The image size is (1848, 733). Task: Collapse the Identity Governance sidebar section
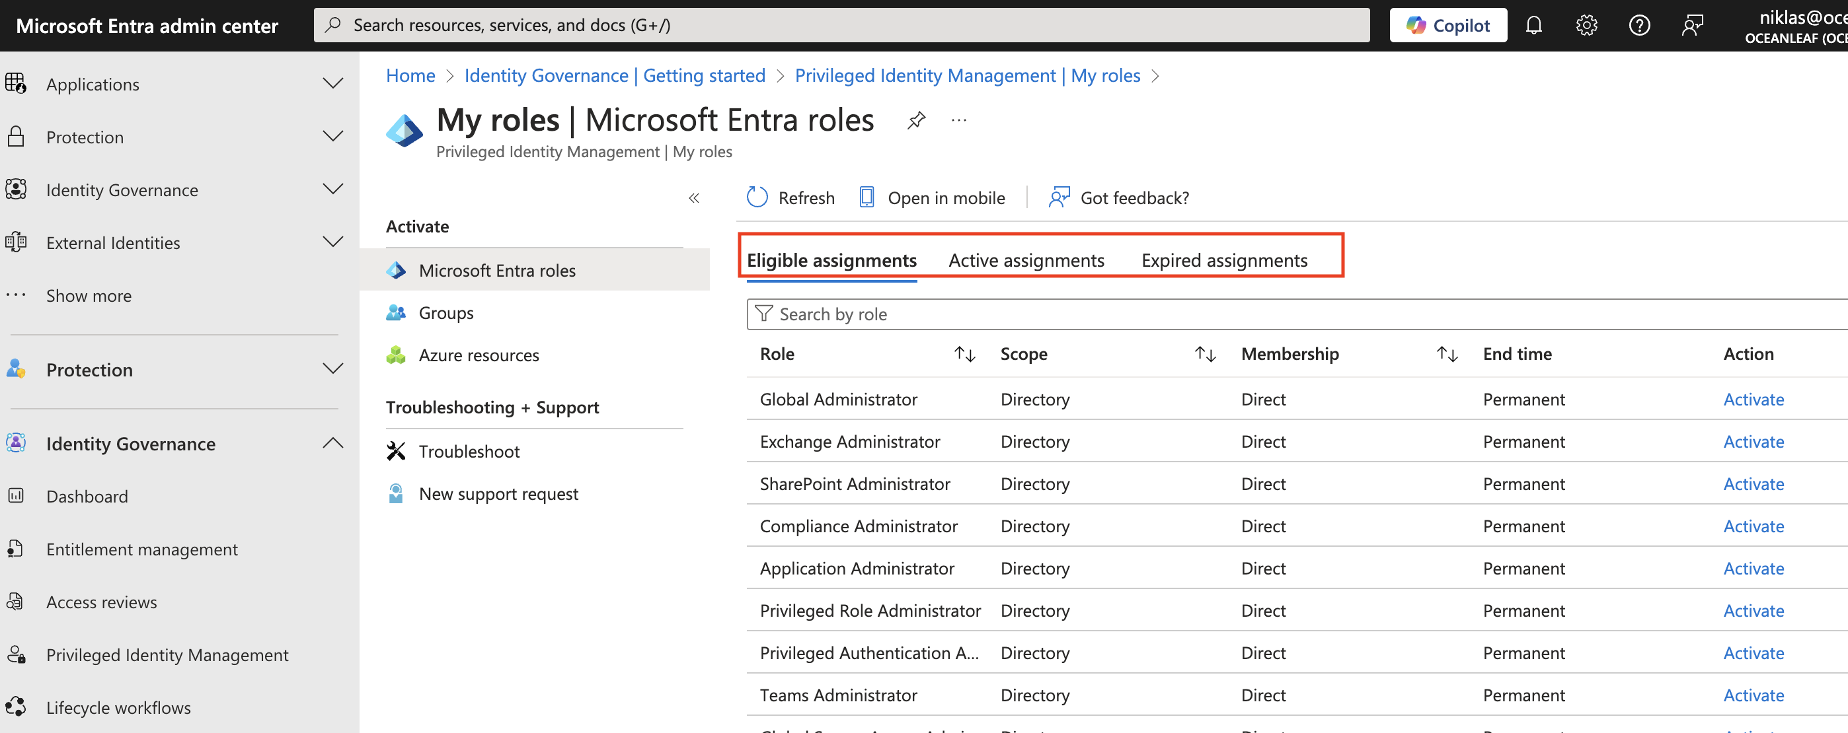pyautogui.click(x=332, y=443)
